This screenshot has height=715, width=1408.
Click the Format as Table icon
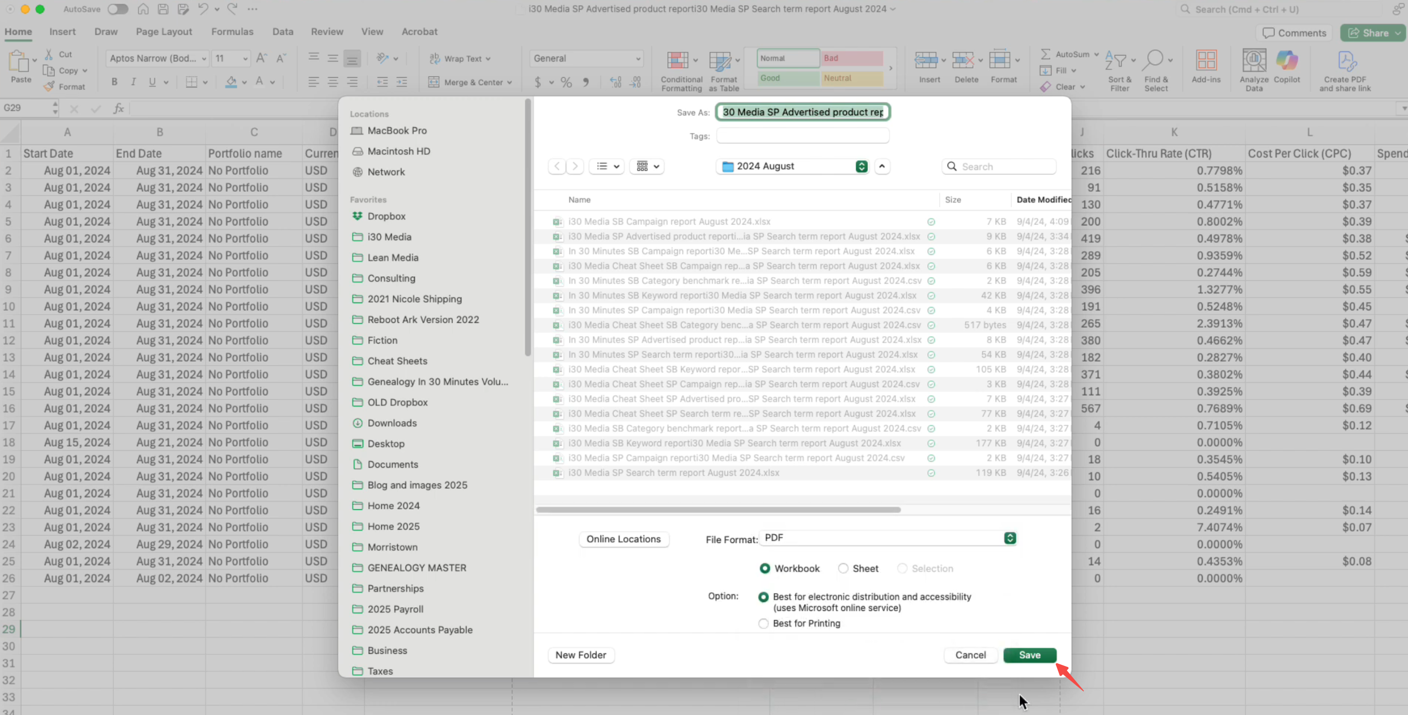click(720, 61)
